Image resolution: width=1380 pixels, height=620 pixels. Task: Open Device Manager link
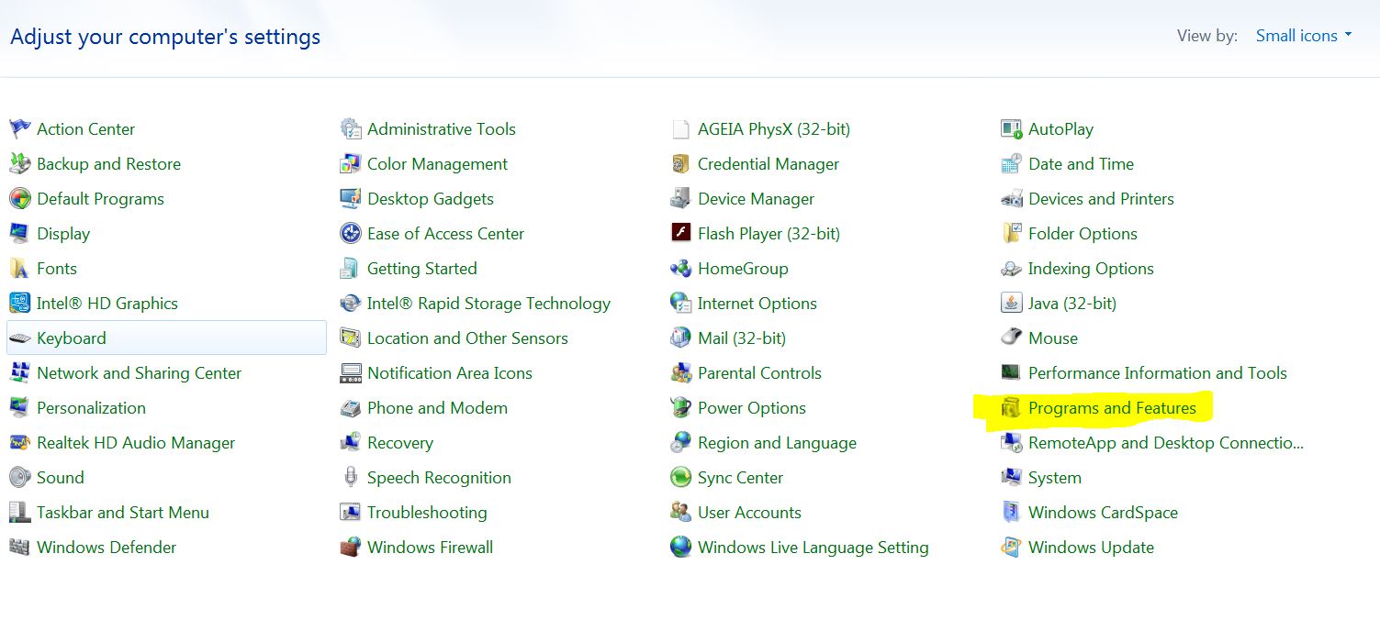coord(756,199)
